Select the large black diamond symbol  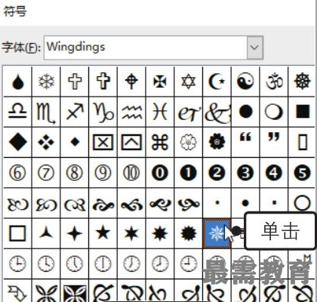(x=18, y=142)
